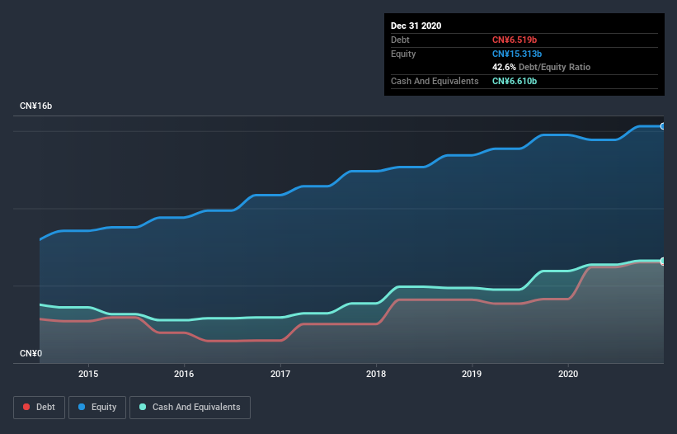This screenshot has width=677, height=434.
Task: Click the Cash And Equivalents end marker
Action: [663, 261]
